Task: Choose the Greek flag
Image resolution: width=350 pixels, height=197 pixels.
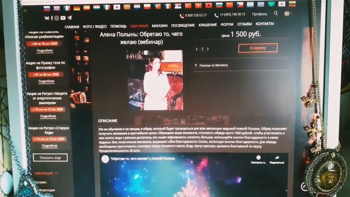Action: click(260, 4)
